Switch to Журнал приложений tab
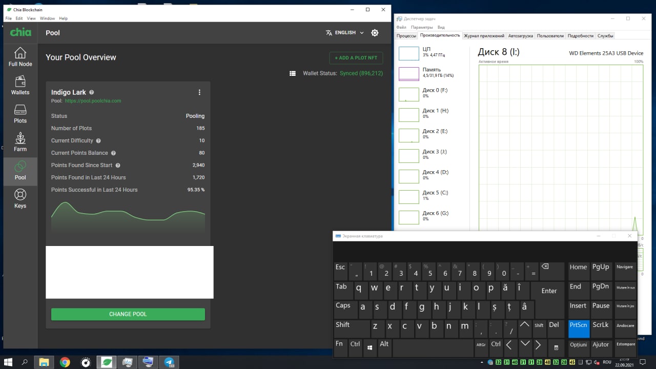Screen dimensions: 656x369 484,36
